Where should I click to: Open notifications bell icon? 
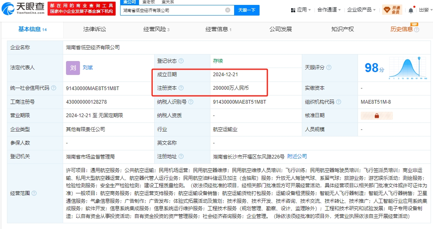point(411,10)
